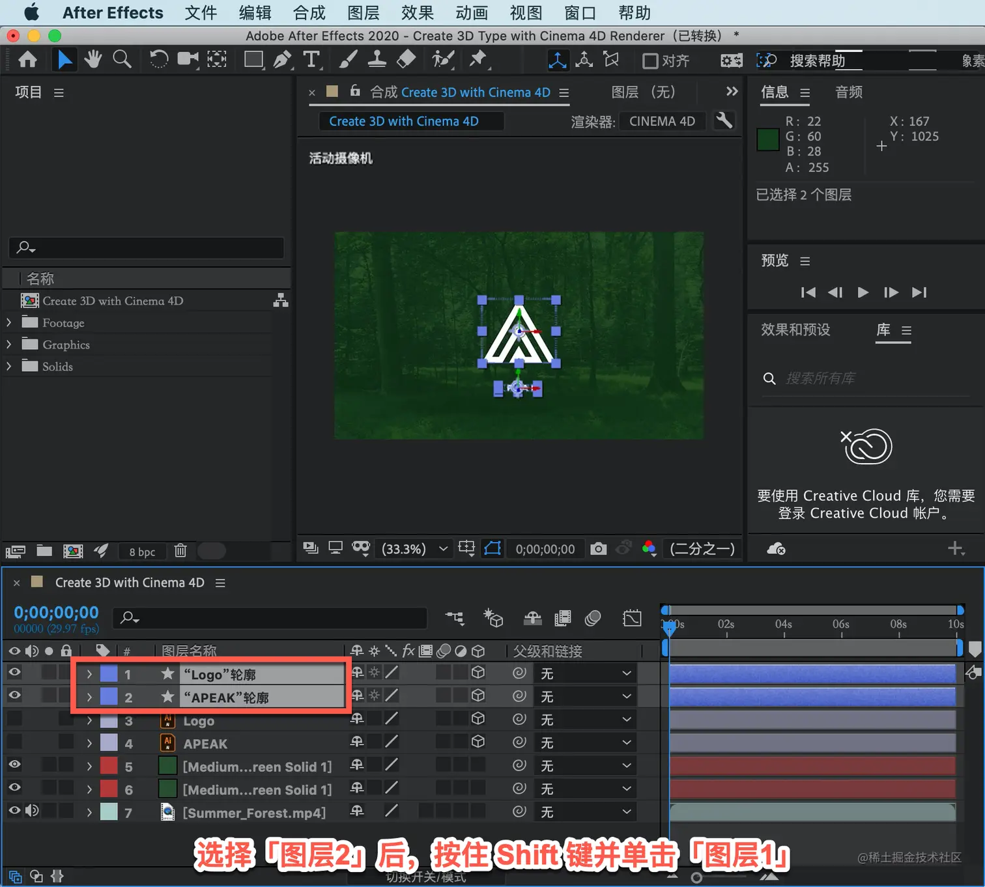985x887 pixels.
Task: Open Creative Cloud sync status icon
Action: 776,549
